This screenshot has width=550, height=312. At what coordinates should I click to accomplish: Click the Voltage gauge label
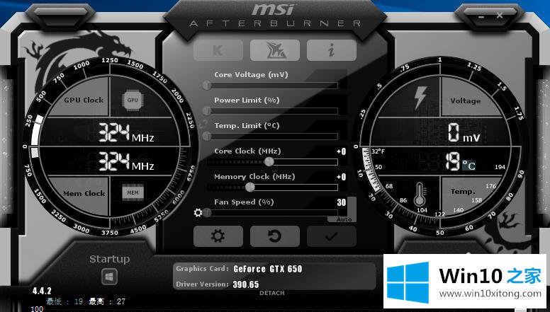(466, 101)
